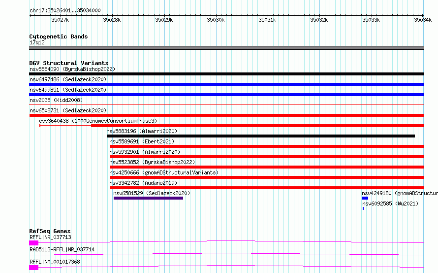Screen dimensions: 438x273
Task: Click the chr17:35026401..35034000 coordinate label
Action: 65,10
